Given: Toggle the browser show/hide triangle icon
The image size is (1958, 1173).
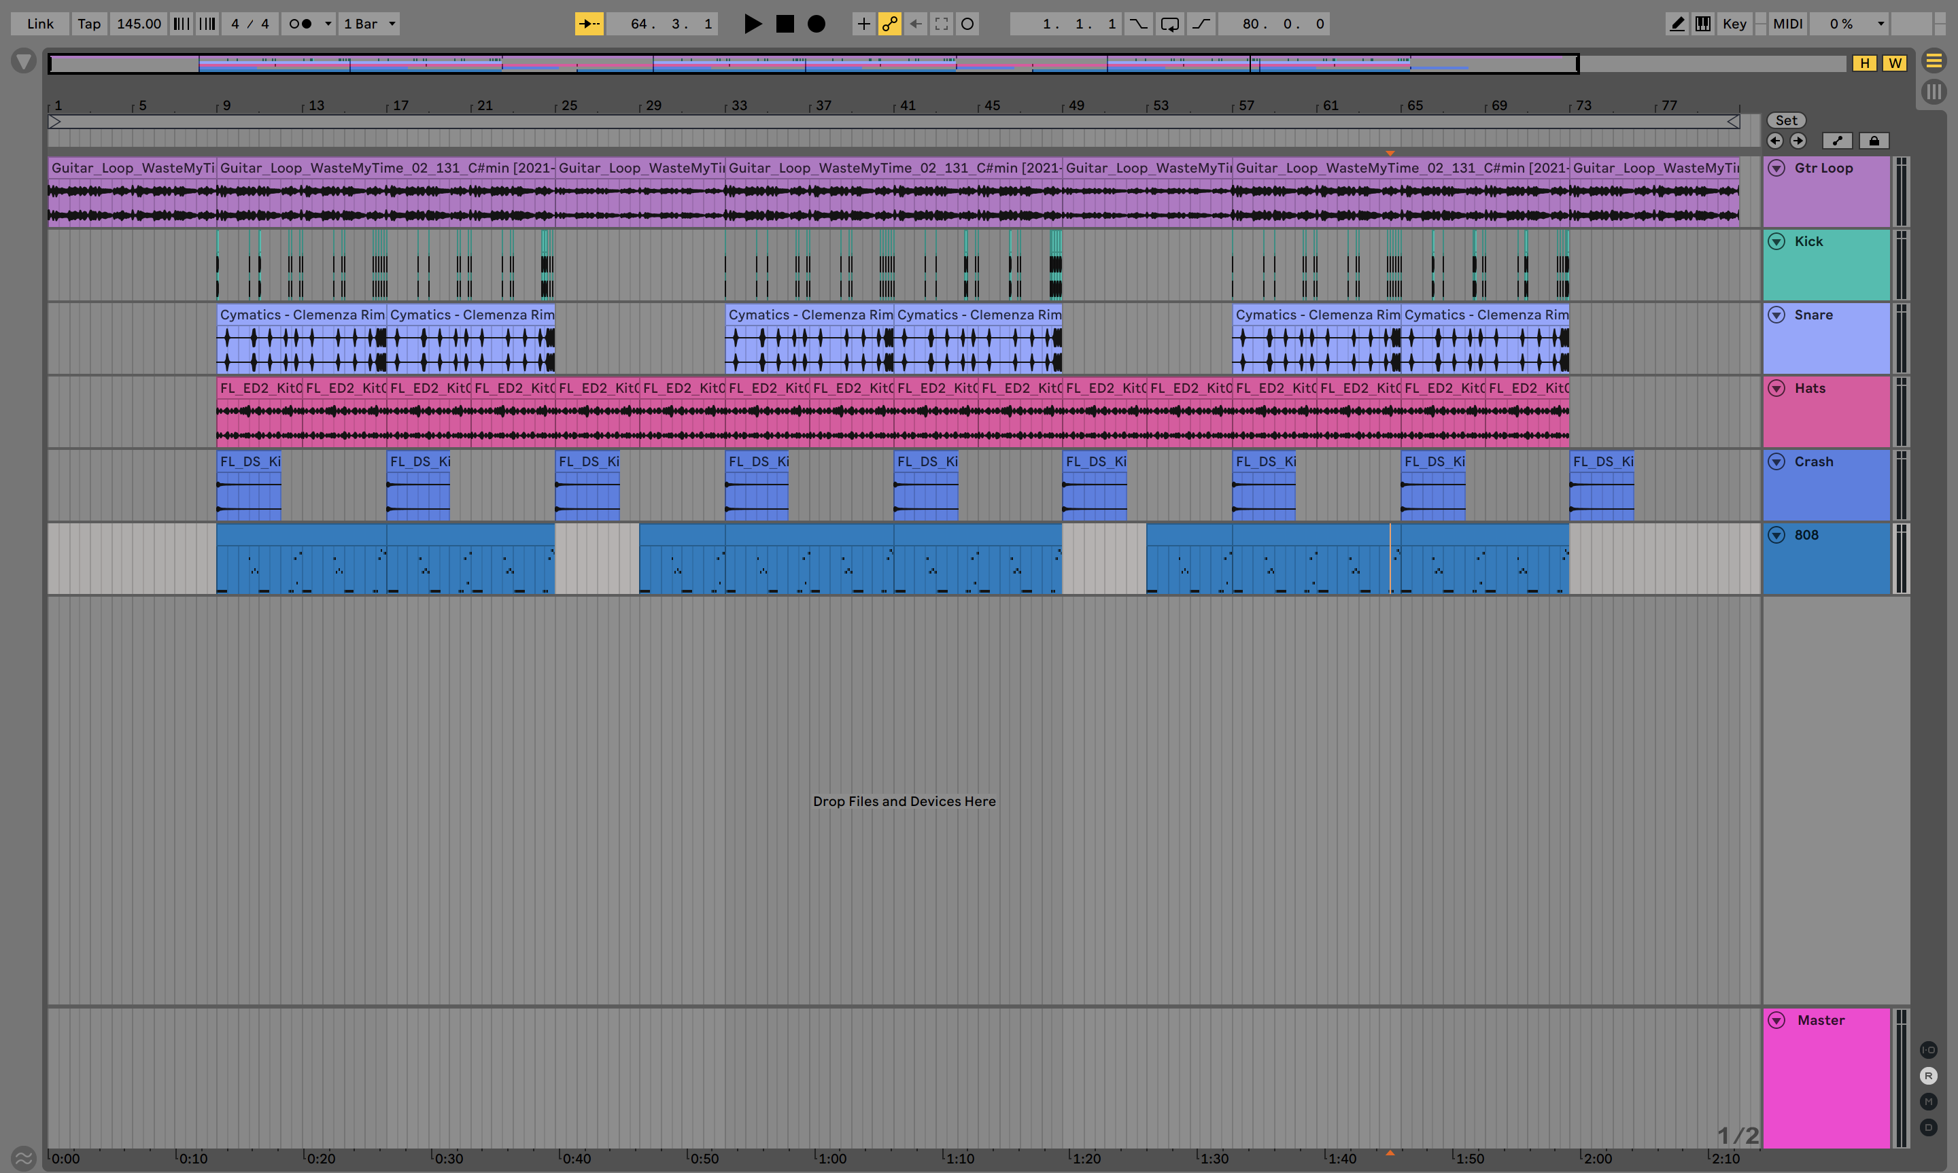Looking at the screenshot, I should tap(24, 61).
